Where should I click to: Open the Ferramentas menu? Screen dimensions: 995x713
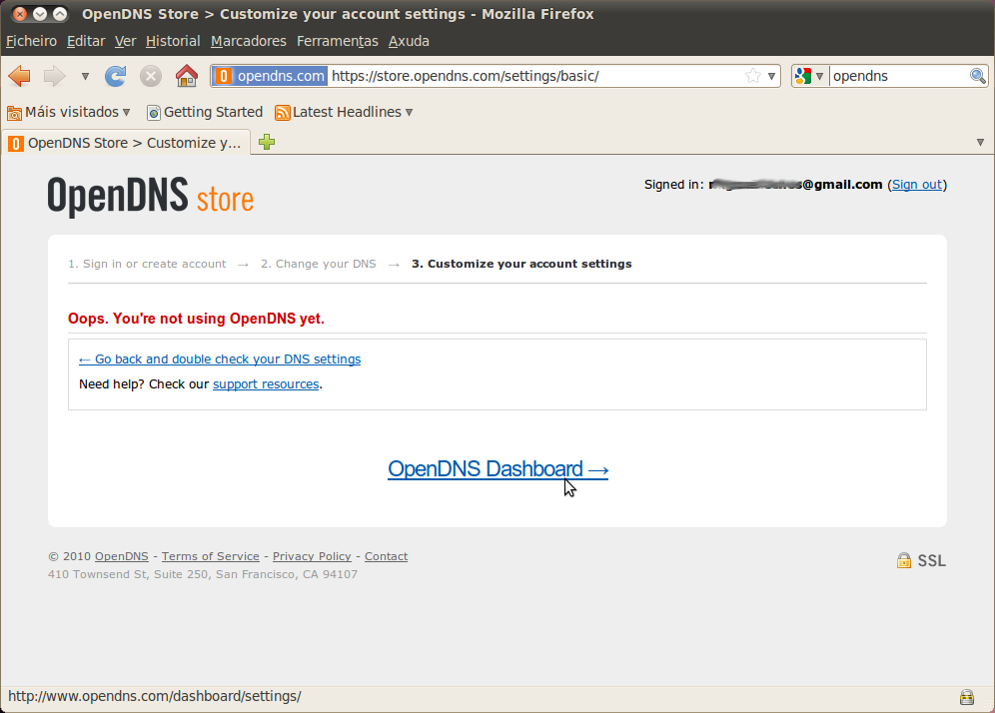(x=337, y=41)
